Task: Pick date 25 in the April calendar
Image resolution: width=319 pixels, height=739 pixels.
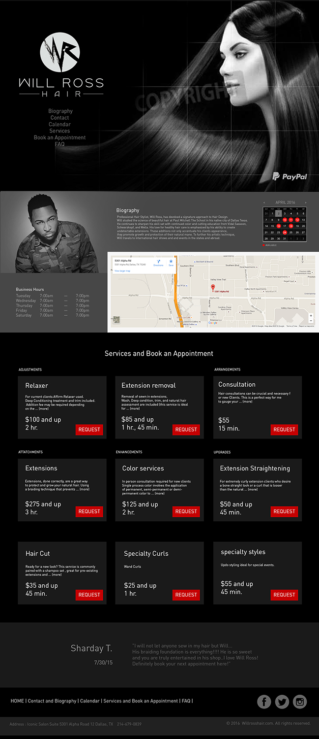Action: (290, 232)
